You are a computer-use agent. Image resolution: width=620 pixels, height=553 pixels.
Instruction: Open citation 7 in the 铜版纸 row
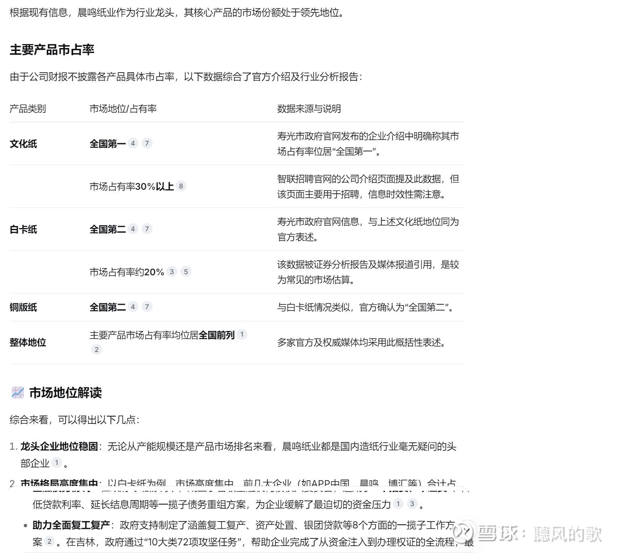tap(147, 307)
